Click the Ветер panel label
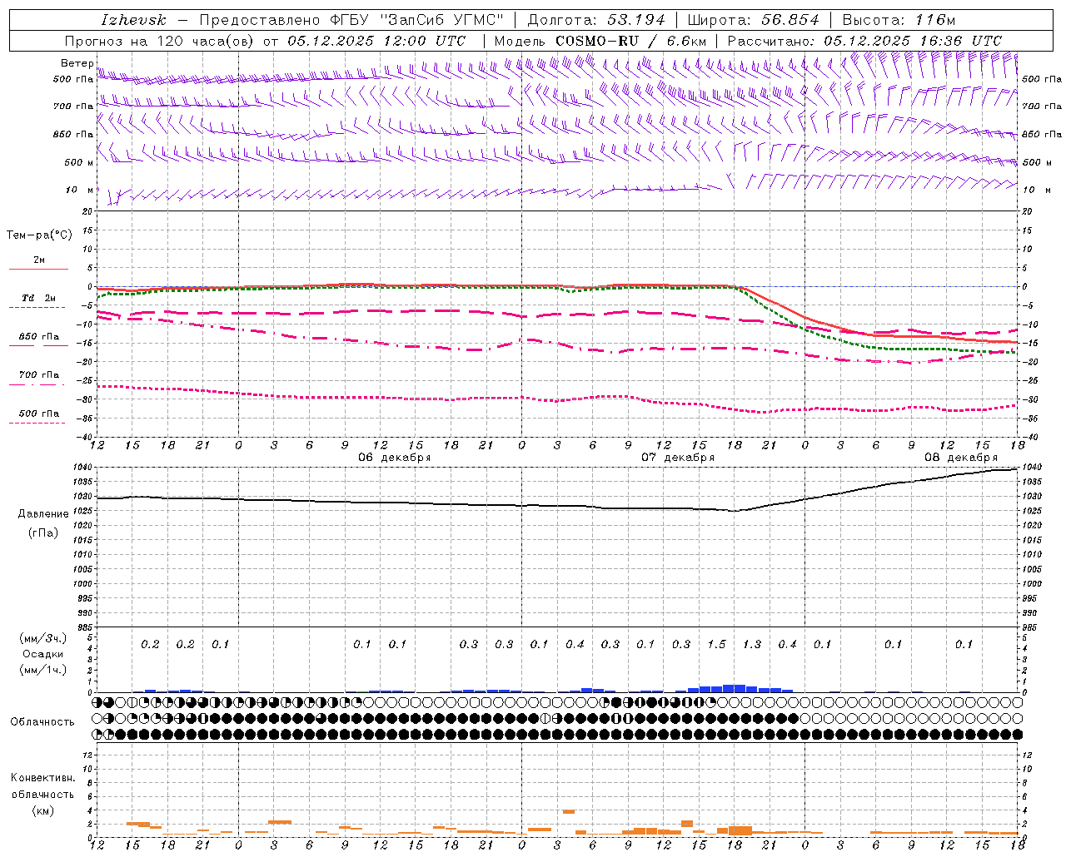Viewport: 1066px width, 852px height. tap(77, 62)
